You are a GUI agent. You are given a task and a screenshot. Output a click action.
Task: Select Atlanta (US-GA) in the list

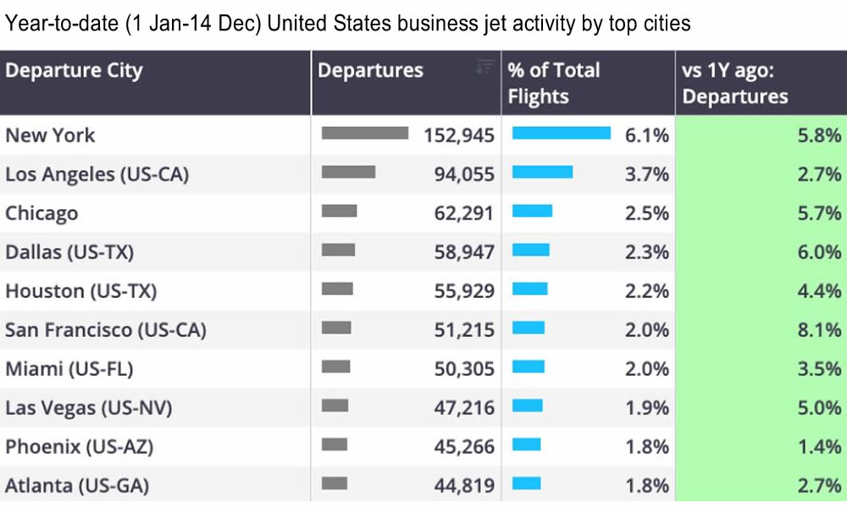(78, 485)
